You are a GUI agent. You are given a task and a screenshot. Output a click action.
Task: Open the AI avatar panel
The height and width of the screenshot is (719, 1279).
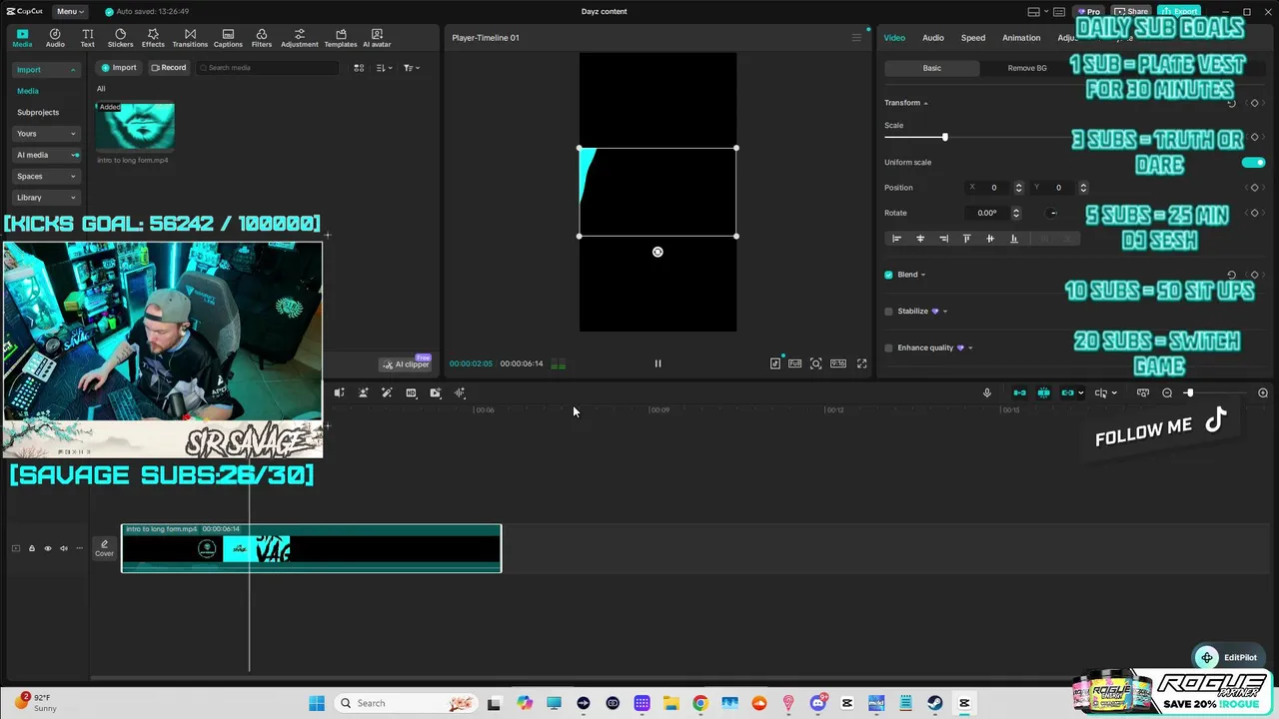point(377,38)
